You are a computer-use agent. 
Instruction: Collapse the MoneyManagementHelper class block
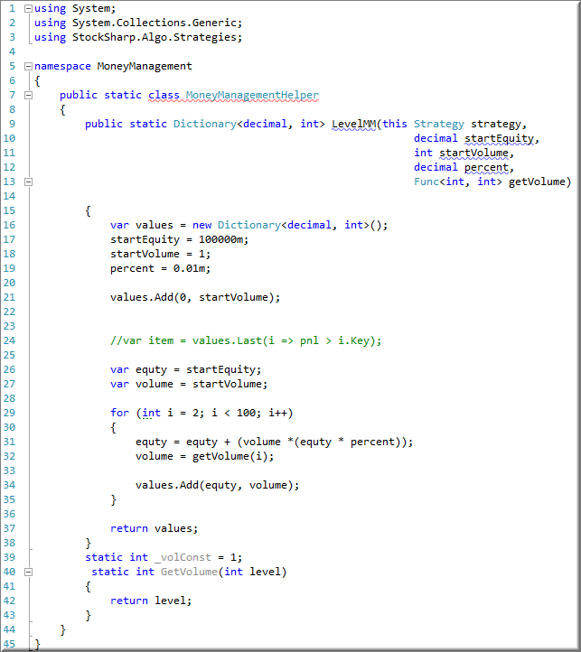pyautogui.click(x=30, y=95)
